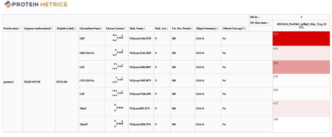Click the pink 23.5 percentage cell
The image size is (332, 137).
click(x=301, y=67)
